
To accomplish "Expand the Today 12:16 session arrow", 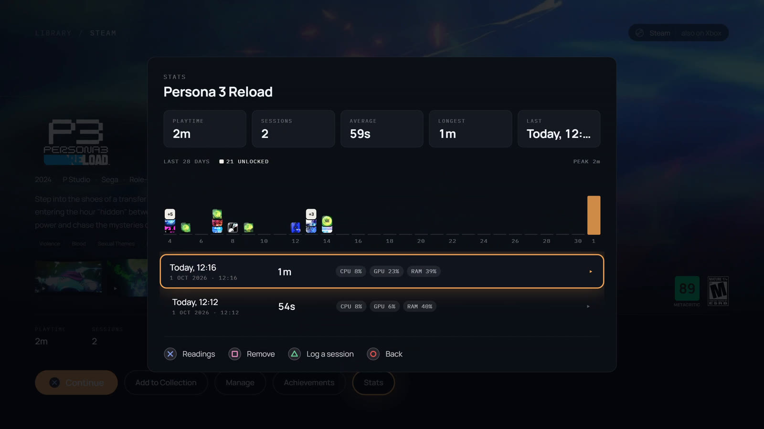I will point(591,272).
